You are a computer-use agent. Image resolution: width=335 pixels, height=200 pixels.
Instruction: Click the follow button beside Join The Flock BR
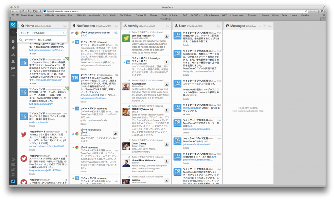coord(167,37)
